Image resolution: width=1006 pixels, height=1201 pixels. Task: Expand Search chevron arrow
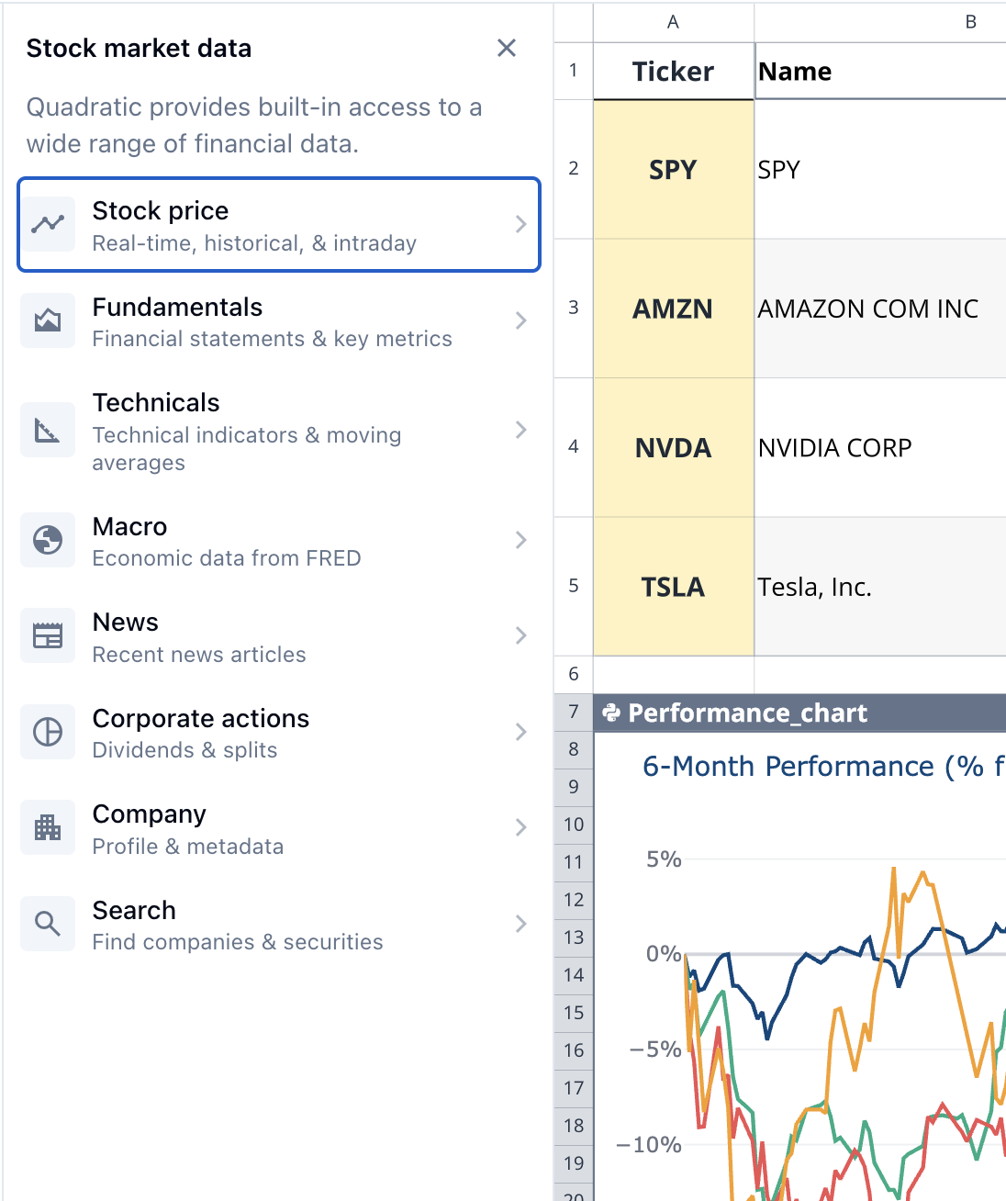click(520, 924)
